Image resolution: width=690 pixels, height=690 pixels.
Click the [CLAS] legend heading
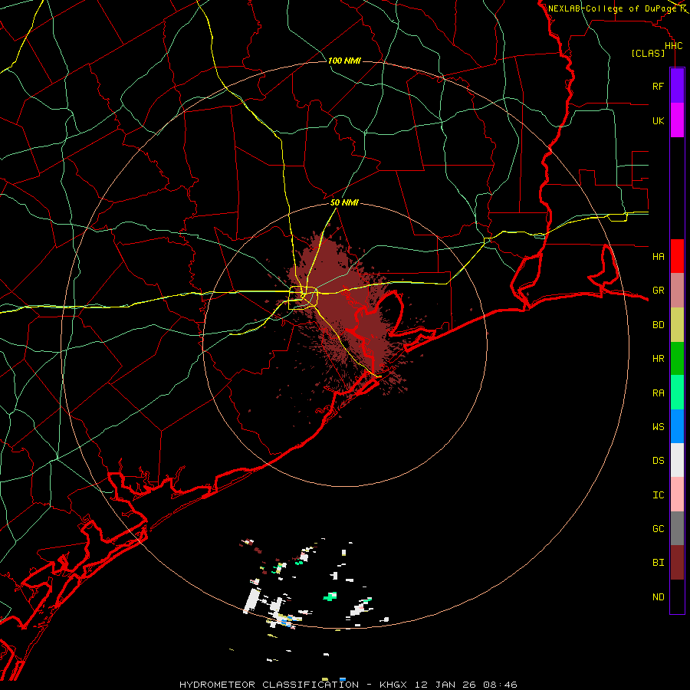(648, 53)
